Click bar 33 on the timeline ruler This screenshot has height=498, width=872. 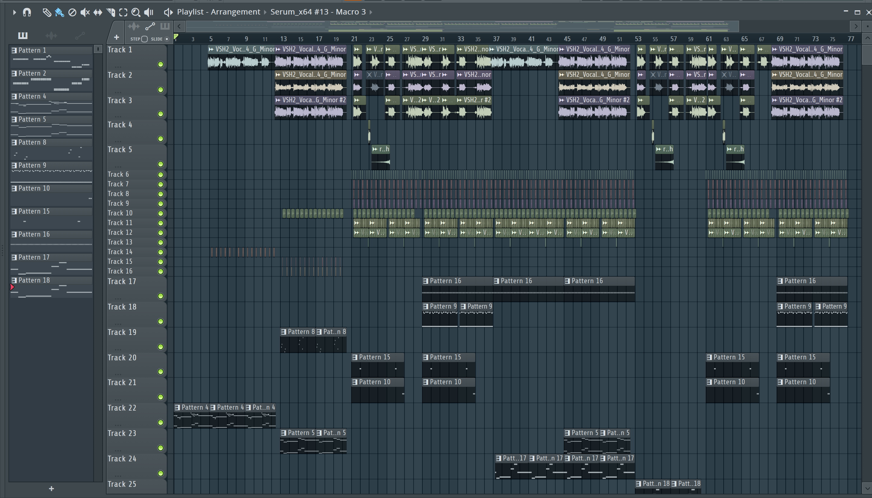click(x=461, y=39)
